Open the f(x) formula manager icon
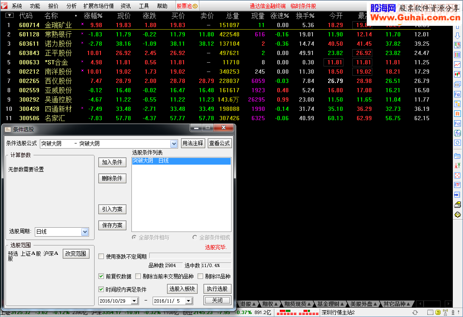This screenshot has height=317, width=463. 457,133
